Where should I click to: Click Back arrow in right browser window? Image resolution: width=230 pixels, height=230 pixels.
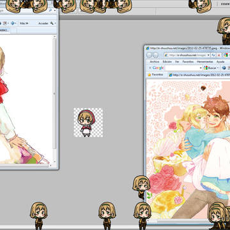coord(149,55)
